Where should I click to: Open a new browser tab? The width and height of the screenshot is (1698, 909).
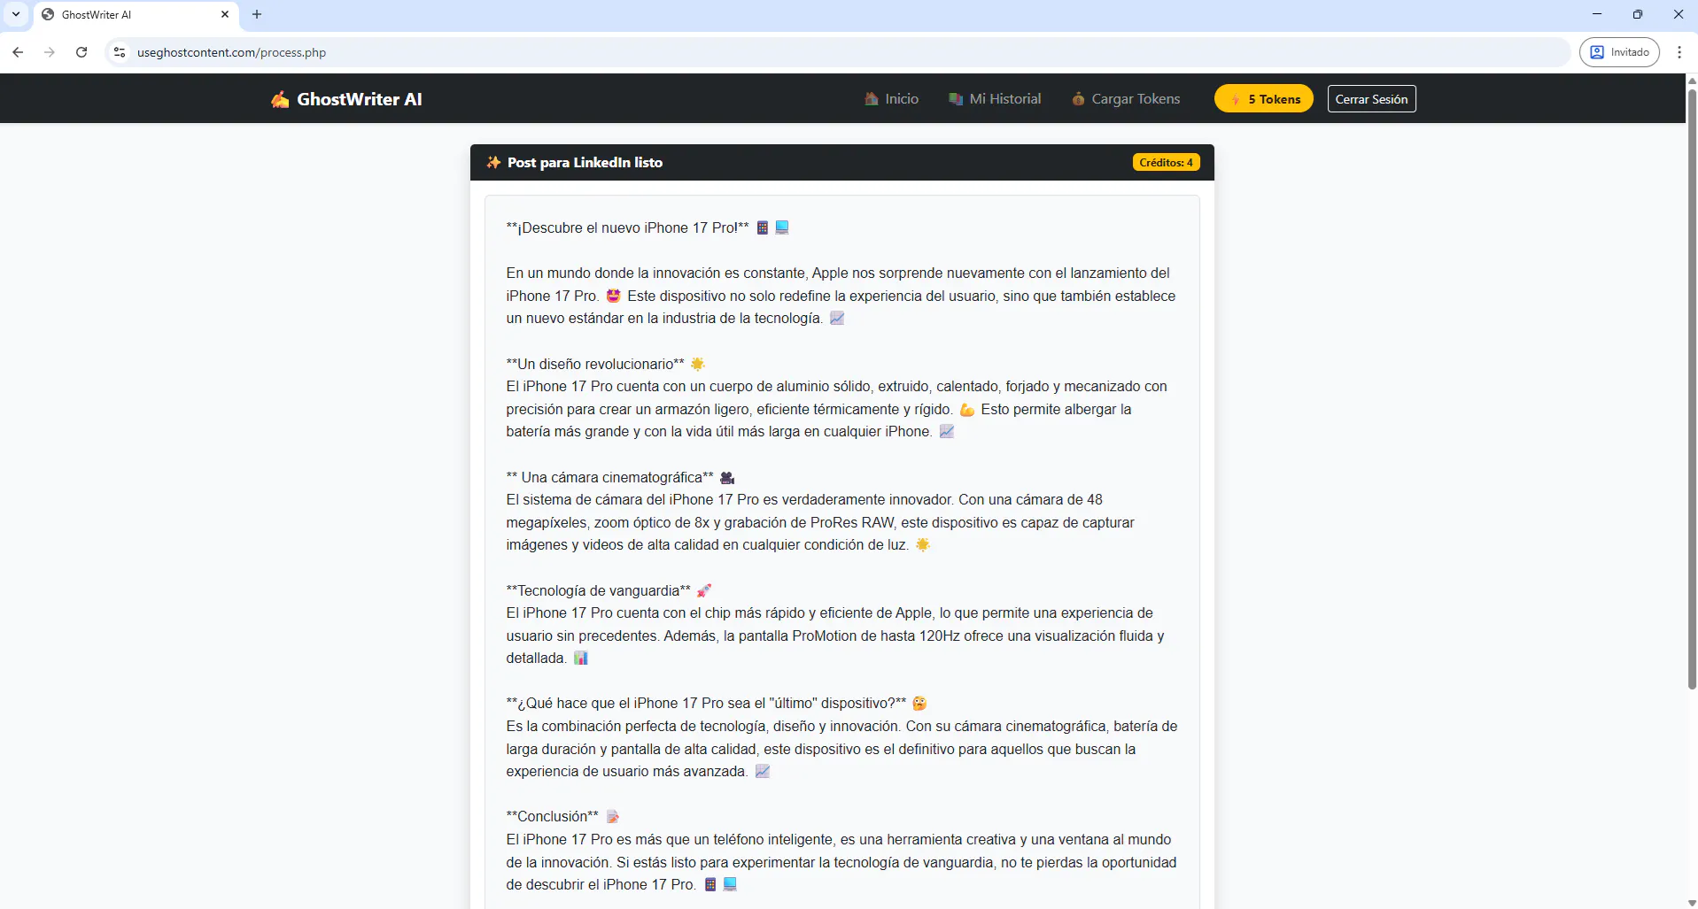pos(257,14)
